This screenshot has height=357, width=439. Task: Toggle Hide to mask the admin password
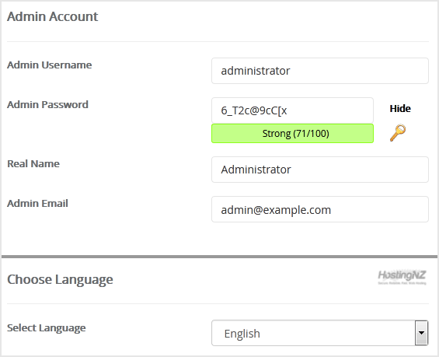pyautogui.click(x=400, y=108)
